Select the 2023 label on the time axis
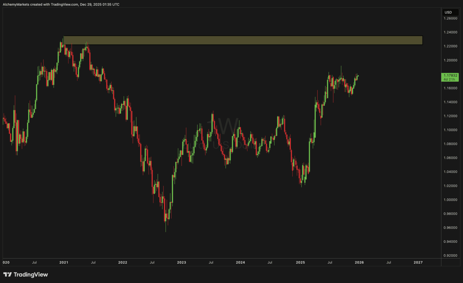 pos(181,262)
